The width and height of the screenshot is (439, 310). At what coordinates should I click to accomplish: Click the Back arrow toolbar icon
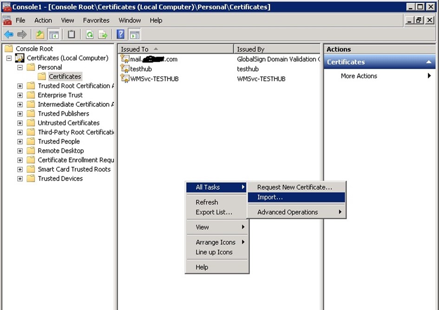click(8, 34)
